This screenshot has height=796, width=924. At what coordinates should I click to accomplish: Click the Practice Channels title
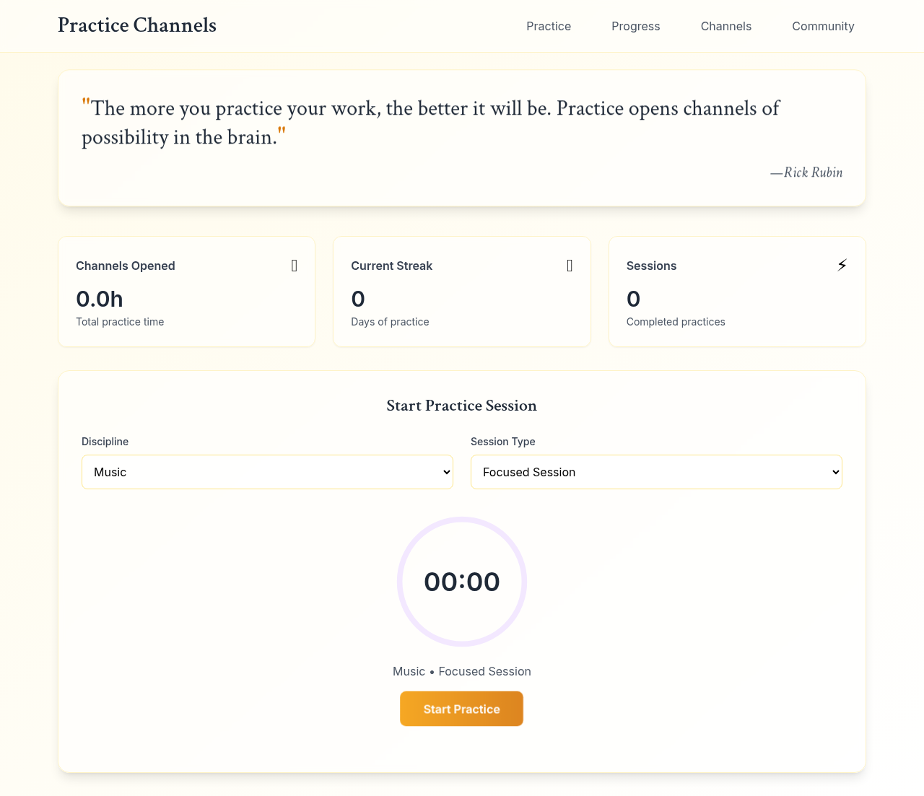pos(137,25)
